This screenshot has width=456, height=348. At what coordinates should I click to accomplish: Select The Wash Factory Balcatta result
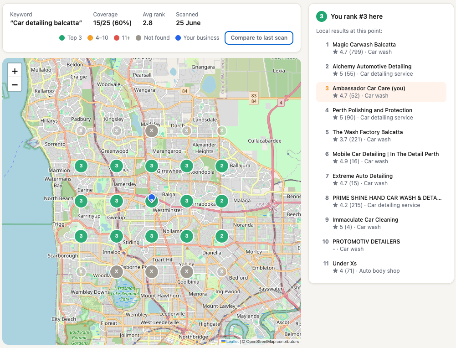[x=381, y=136]
